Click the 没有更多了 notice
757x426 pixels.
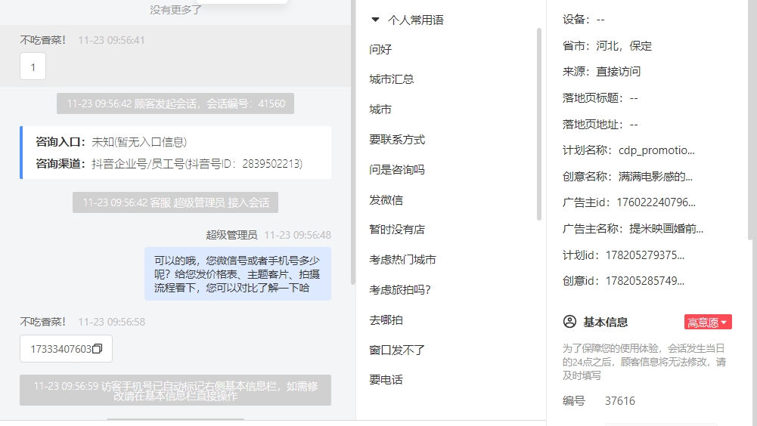[x=175, y=10]
